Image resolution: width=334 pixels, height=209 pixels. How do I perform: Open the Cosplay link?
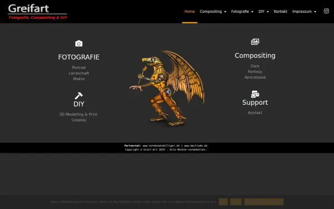pyautogui.click(x=79, y=120)
